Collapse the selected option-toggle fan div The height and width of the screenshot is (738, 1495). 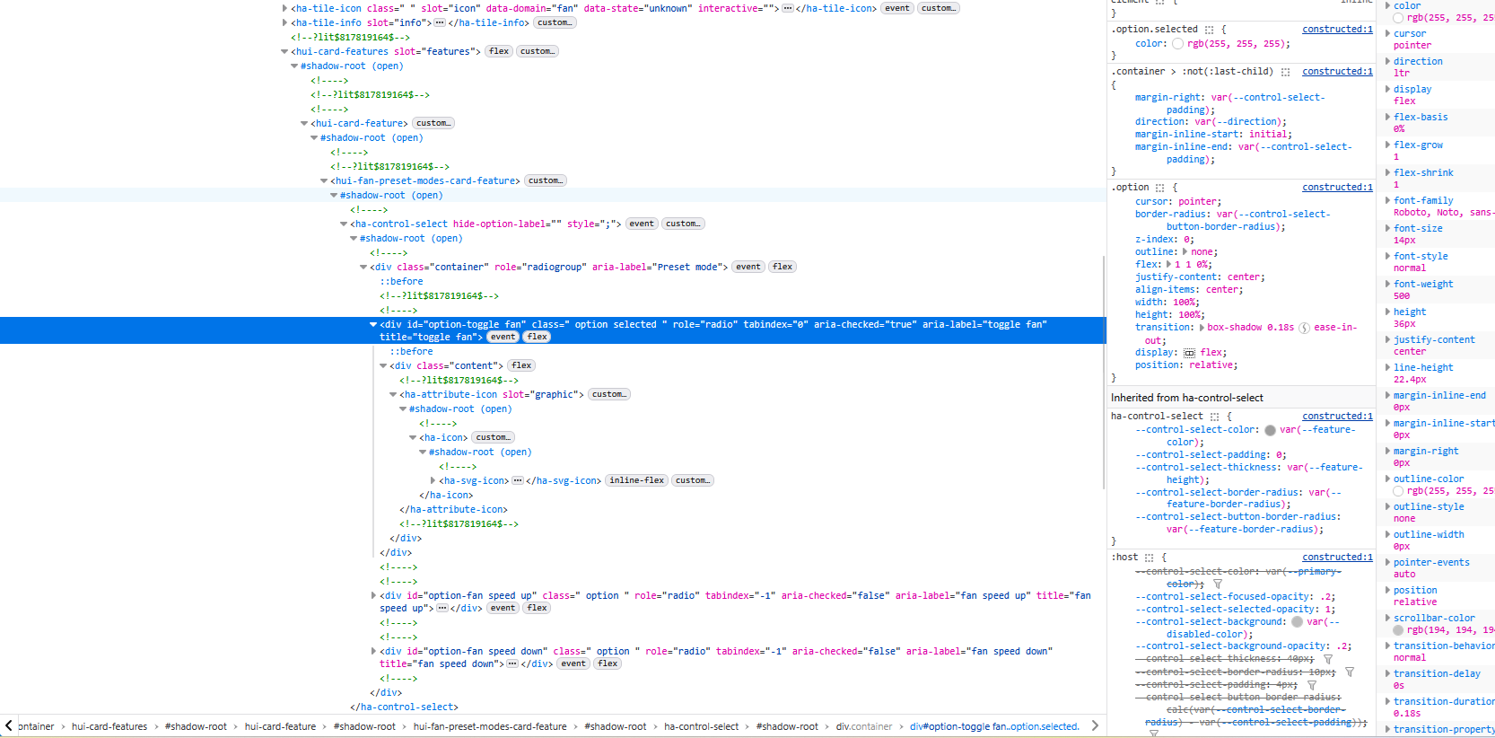374,324
